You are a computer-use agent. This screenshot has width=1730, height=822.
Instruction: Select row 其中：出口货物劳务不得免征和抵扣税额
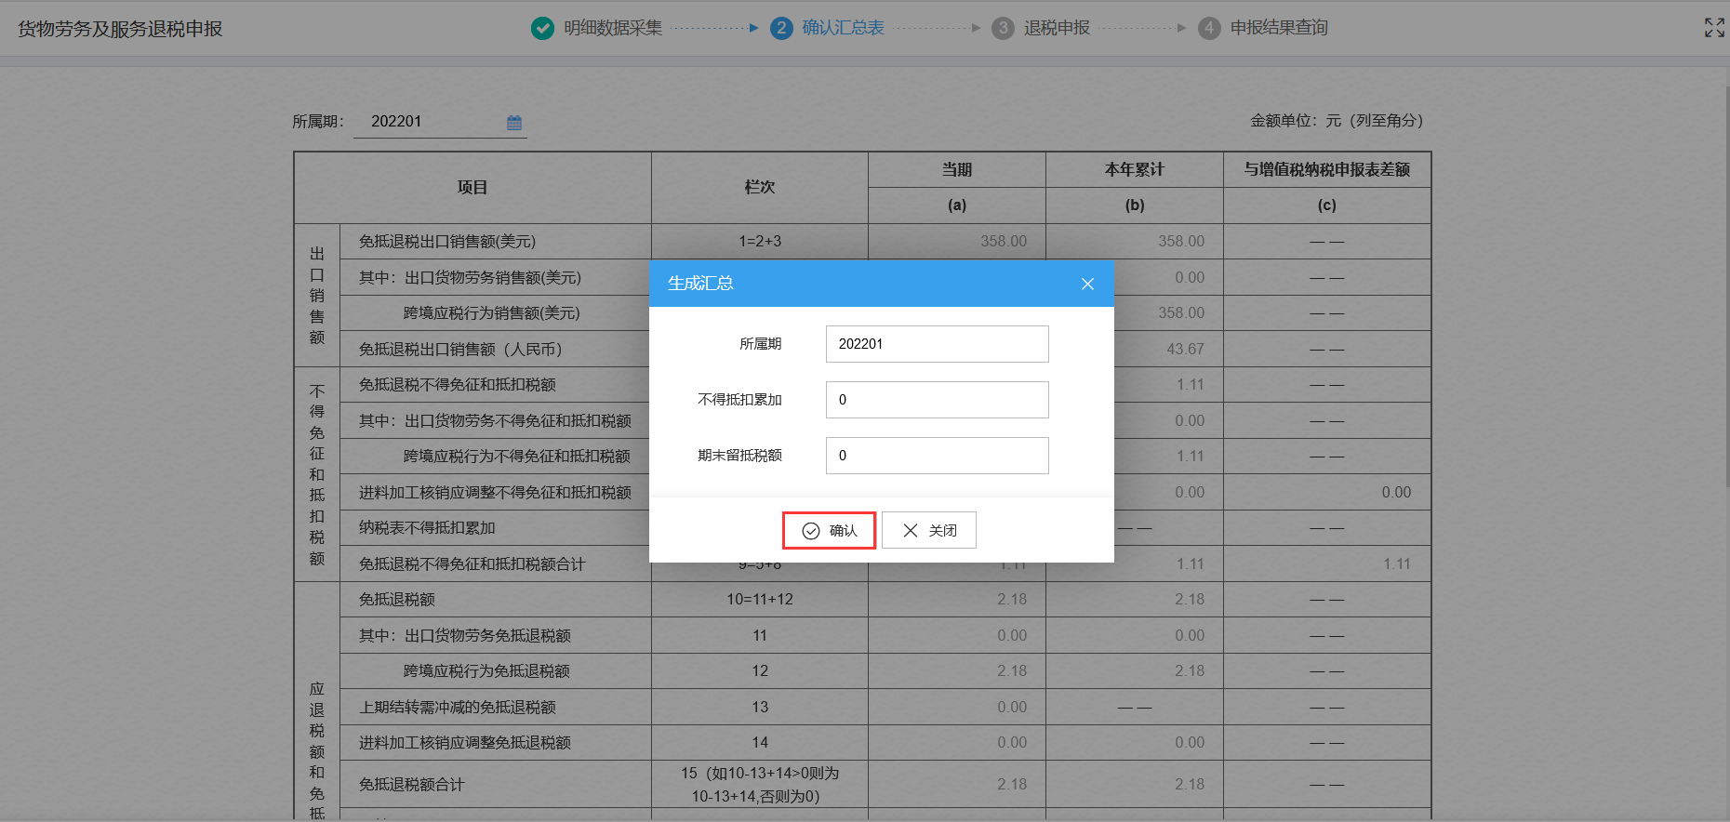click(x=496, y=421)
